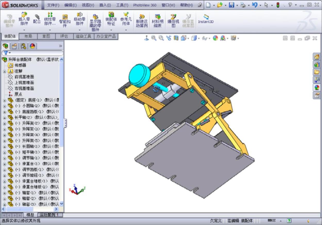The width and height of the screenshot is (322, 225).
Task: Click the Section View icon
Action: point(176,38)
